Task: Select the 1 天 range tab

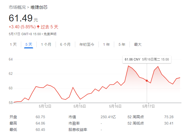Action: pos(13,44)
